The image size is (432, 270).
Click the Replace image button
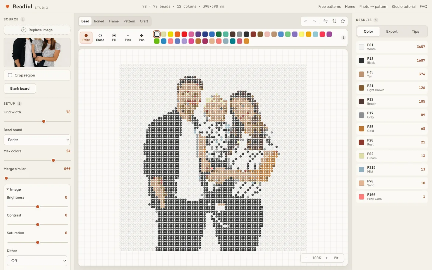point(37,30)
